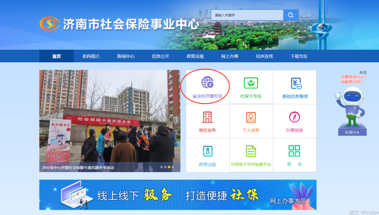
Task: Open the 政策法规 navigation item
Action: click(x=195, y=56)
